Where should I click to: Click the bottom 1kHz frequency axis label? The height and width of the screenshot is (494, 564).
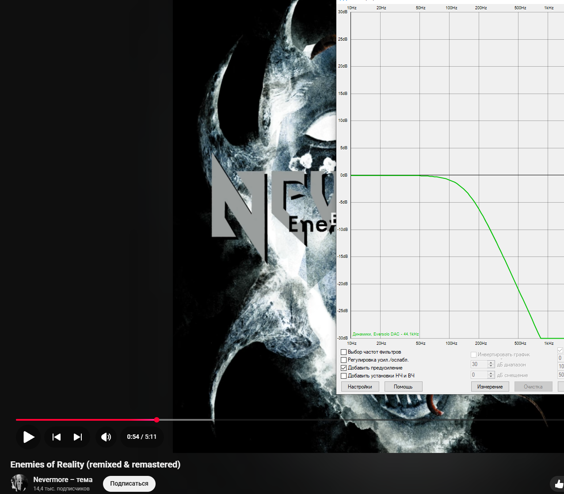(549, 343)
